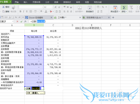Toggle underline formatting
Viewport: 140px width, 104px height.
point(27,11)
